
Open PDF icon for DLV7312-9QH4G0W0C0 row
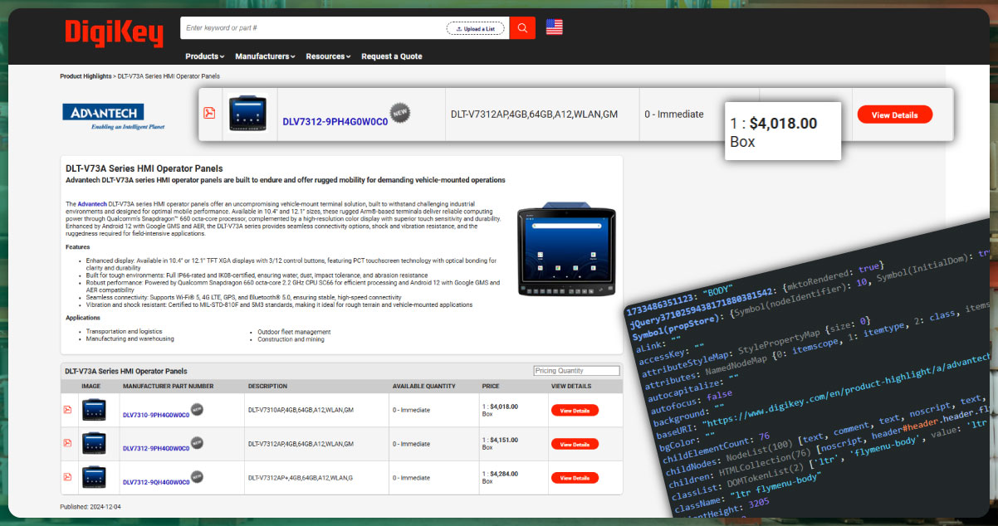pyautogui.click(x=67, y=478)
